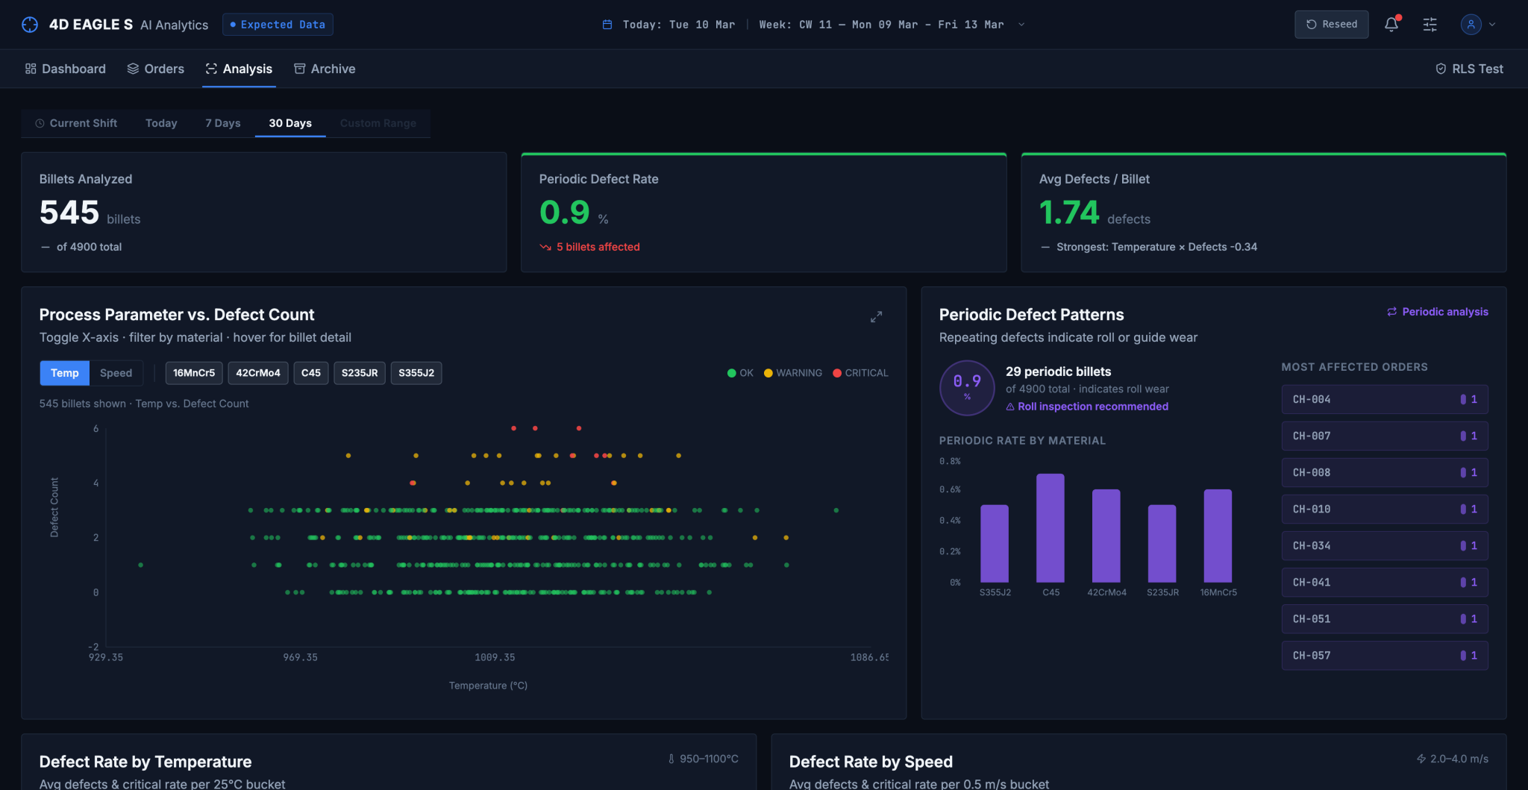The image size is (1528, 790).
Task: Open the filter sliders settings icon
Action: tap(1430, 25)
